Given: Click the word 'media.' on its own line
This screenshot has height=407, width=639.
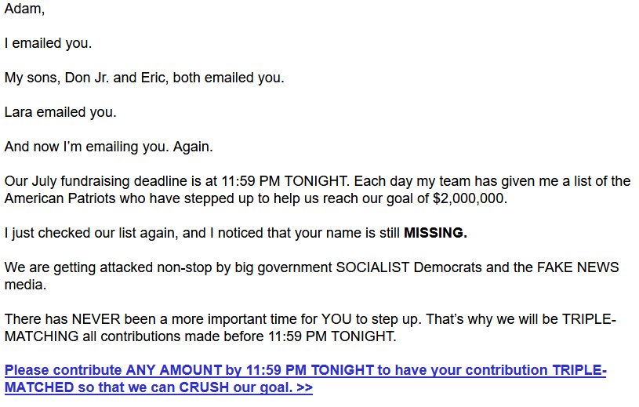Looking at the screenshot, I should [x=25, y=285].
